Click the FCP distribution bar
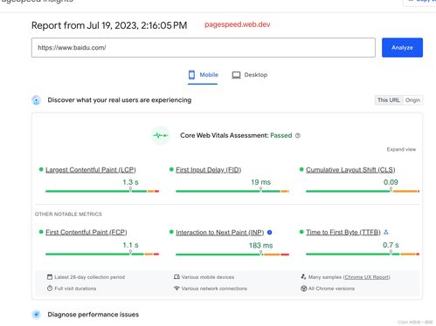 102,255
